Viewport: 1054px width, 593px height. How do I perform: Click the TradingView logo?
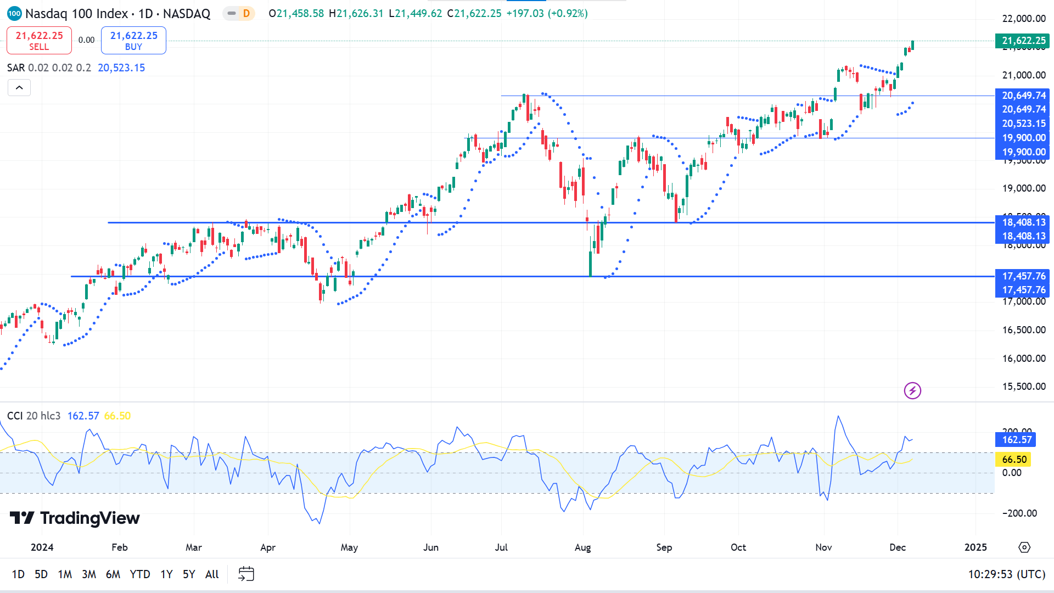[75, 518]
